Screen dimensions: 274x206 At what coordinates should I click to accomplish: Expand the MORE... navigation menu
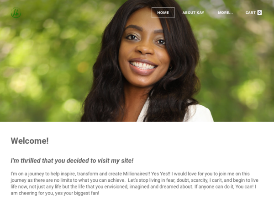(226, 13)
